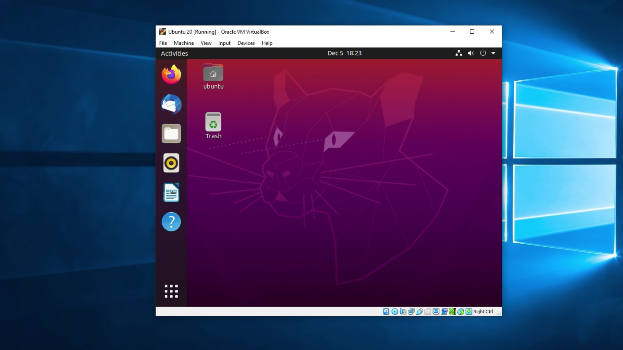The image size is (623, 350).
Task: Open the Devices menu
Action: tap(246, 43)
